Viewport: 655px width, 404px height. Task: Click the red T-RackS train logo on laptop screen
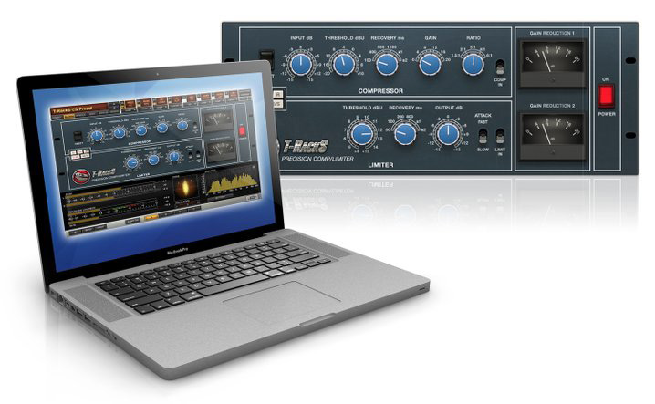pos(81,177)
